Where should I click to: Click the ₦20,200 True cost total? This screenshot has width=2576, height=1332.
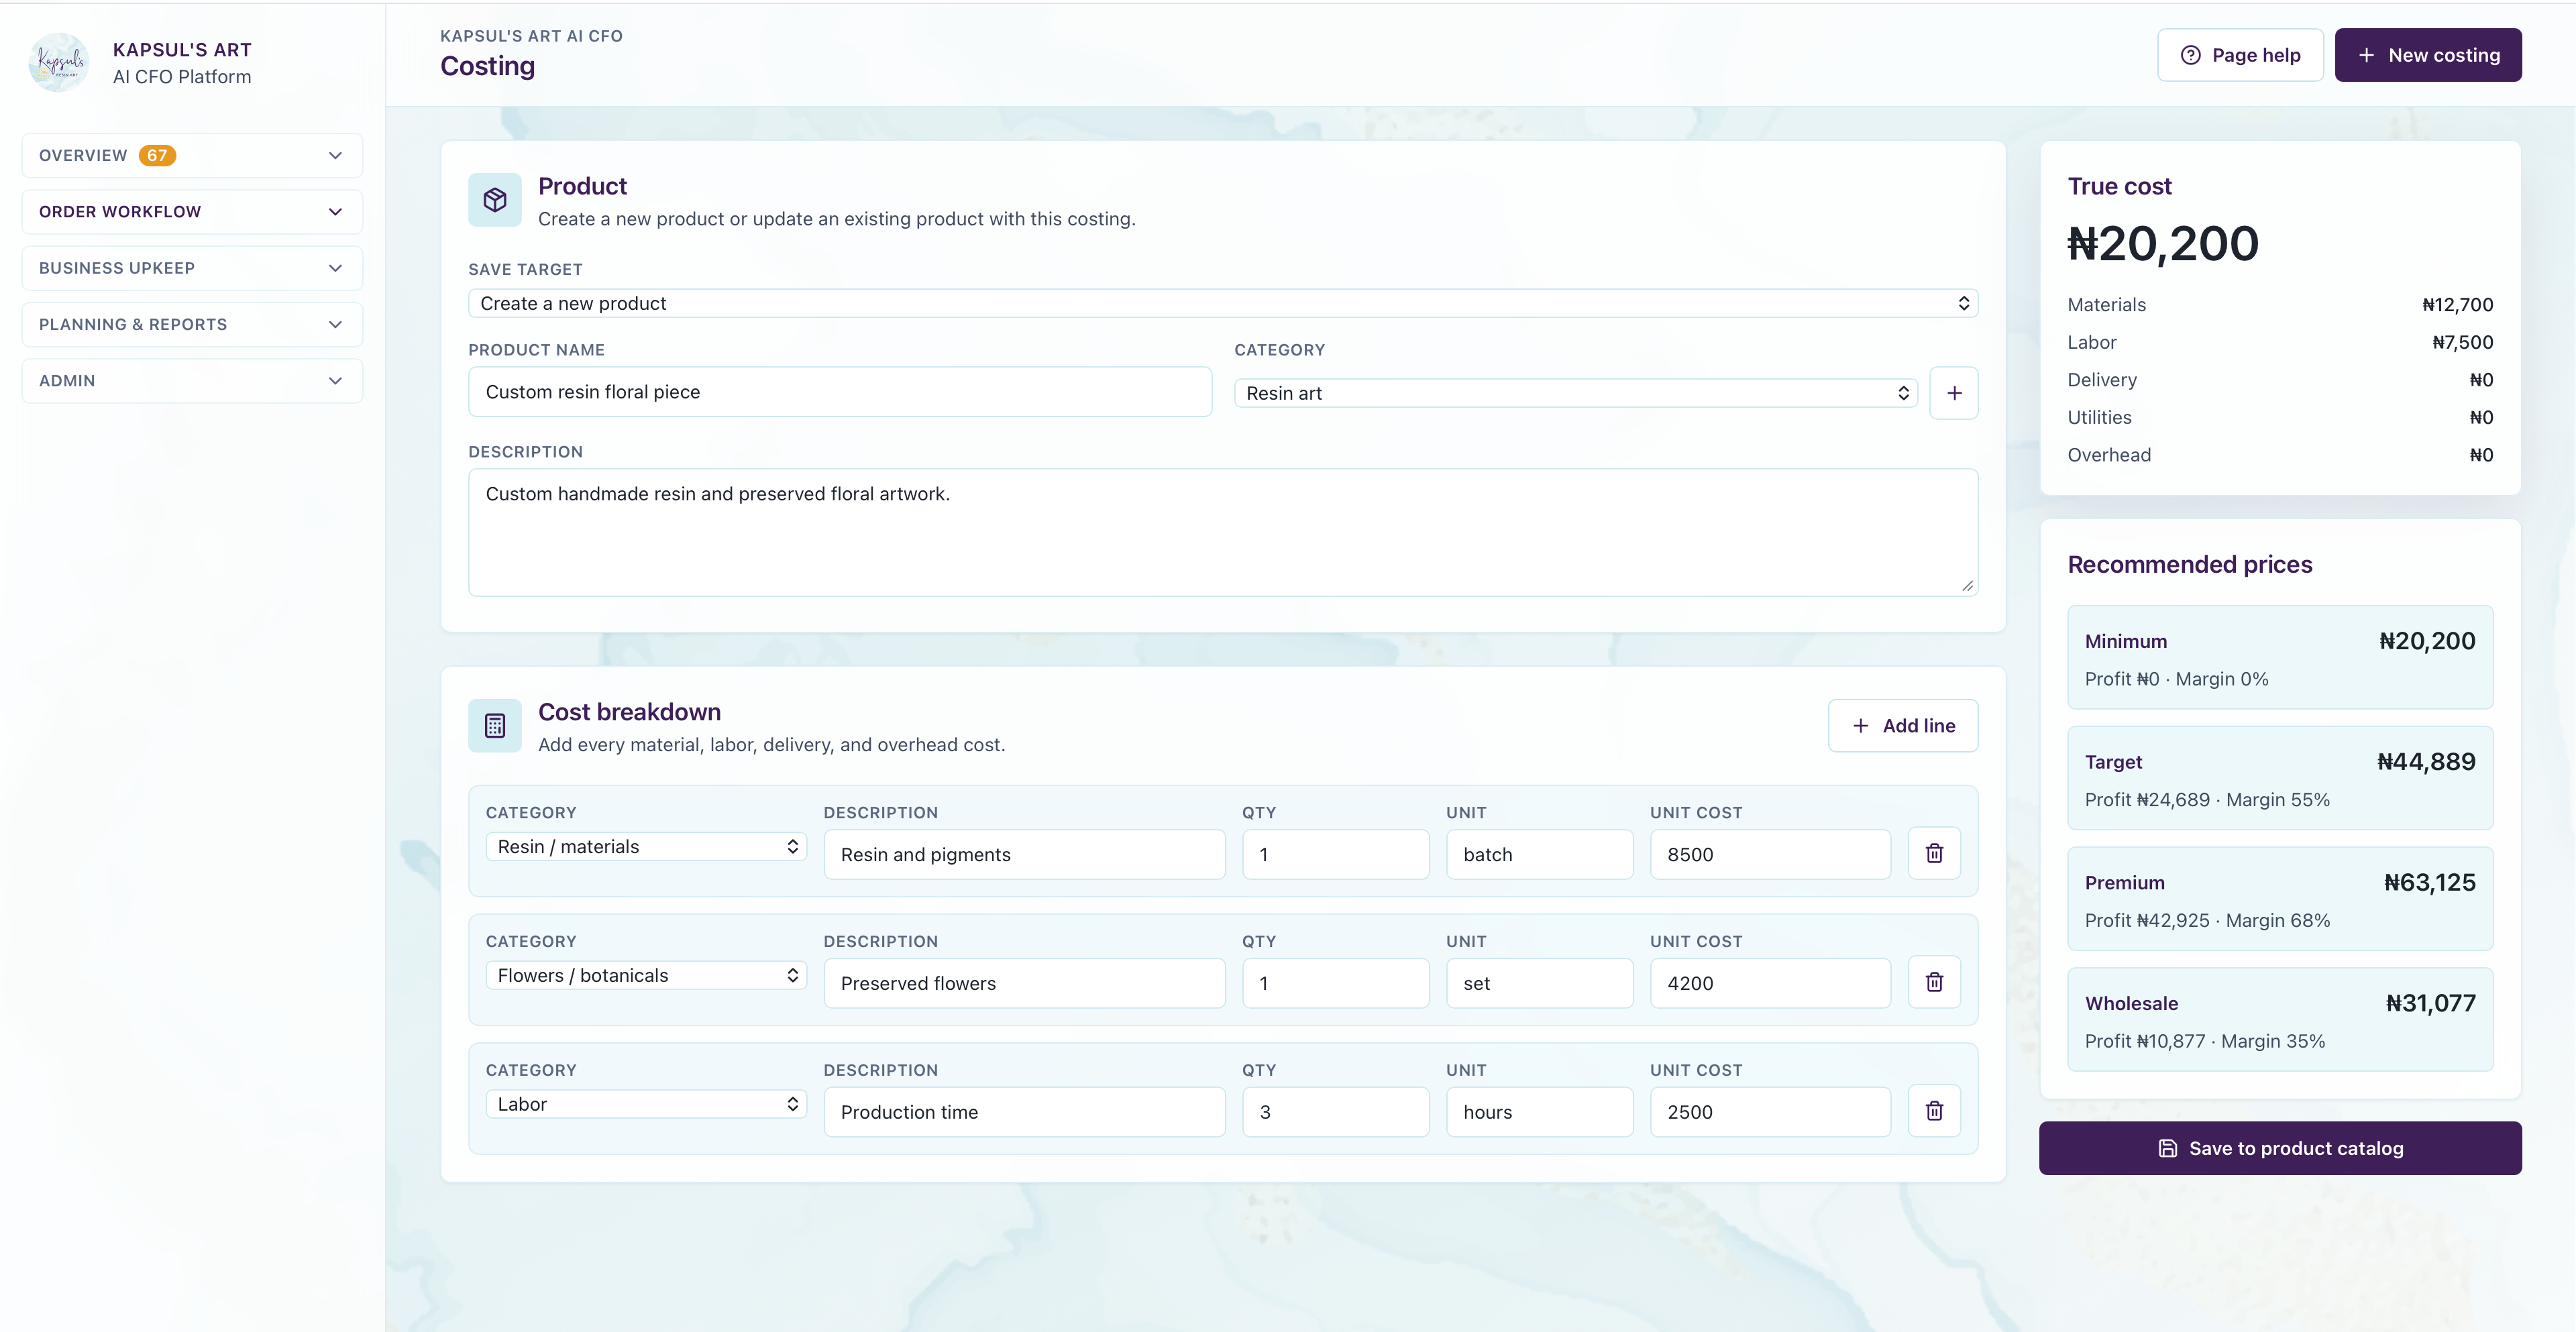click(x=2162, y=244)
